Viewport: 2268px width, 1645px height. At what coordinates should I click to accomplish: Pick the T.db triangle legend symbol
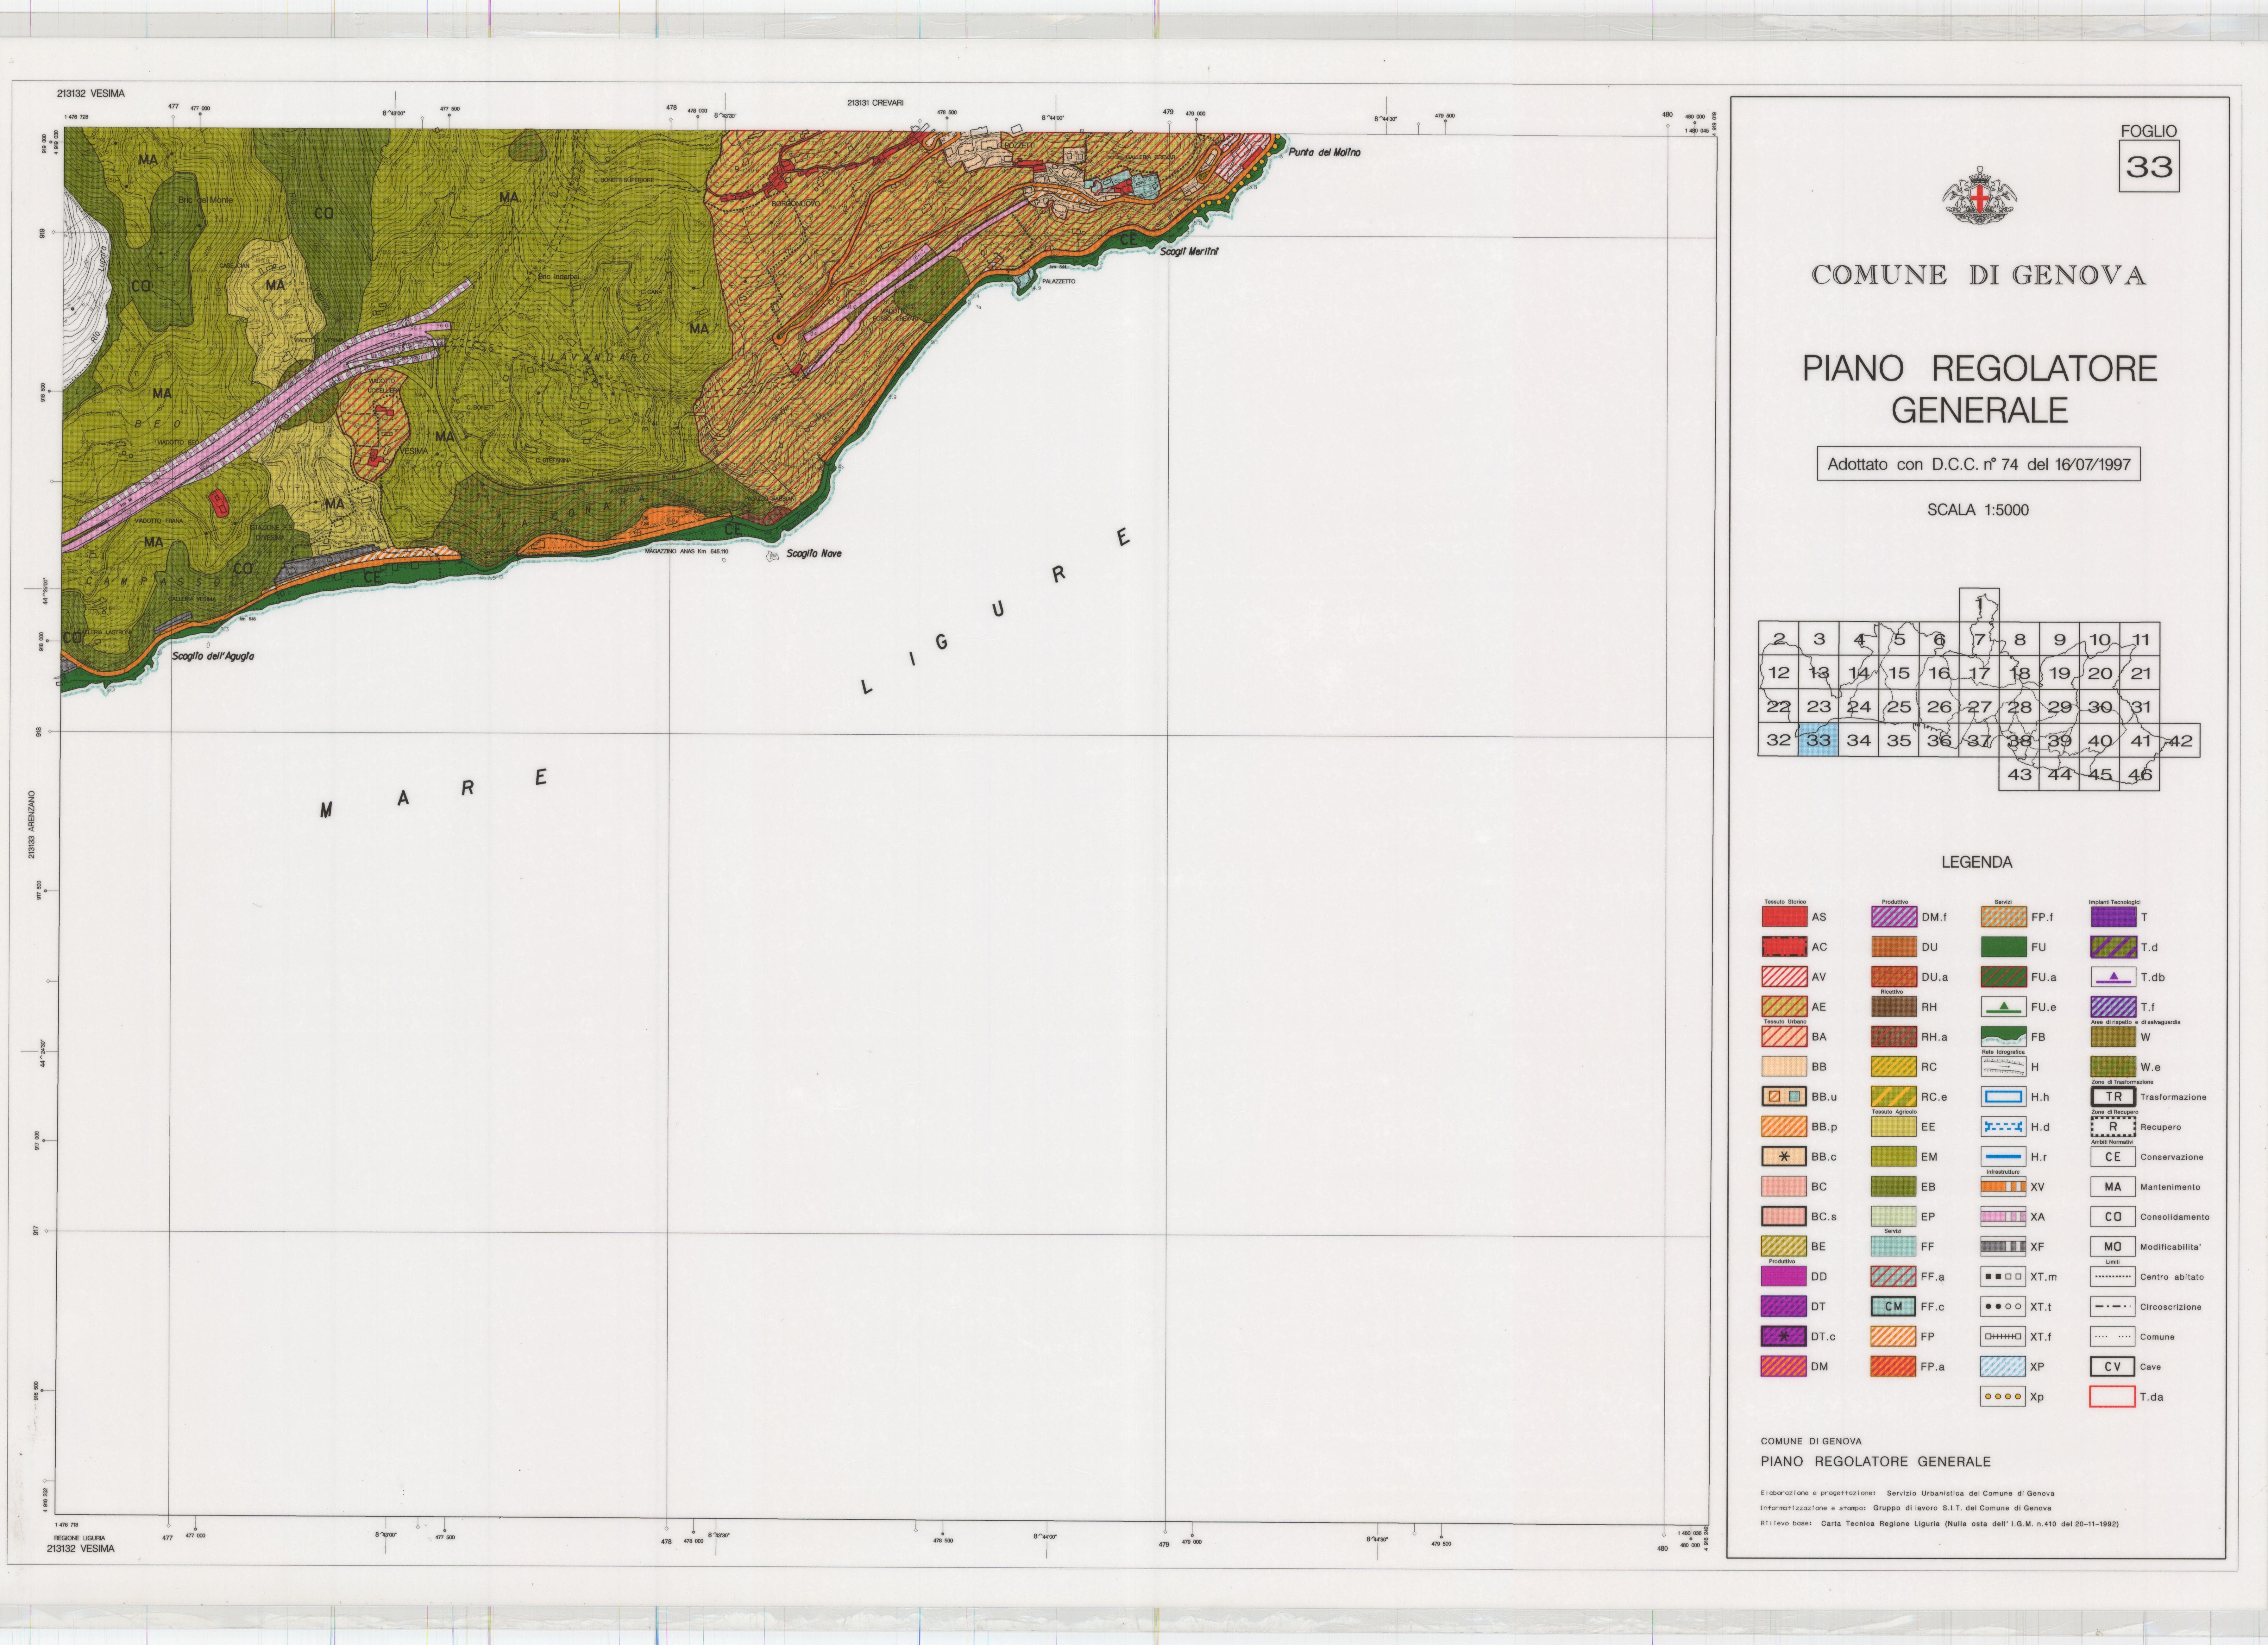pos(2113,977)
